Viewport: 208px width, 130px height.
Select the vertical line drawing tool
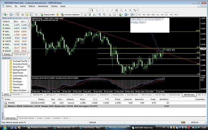click(x=103, y=10)
